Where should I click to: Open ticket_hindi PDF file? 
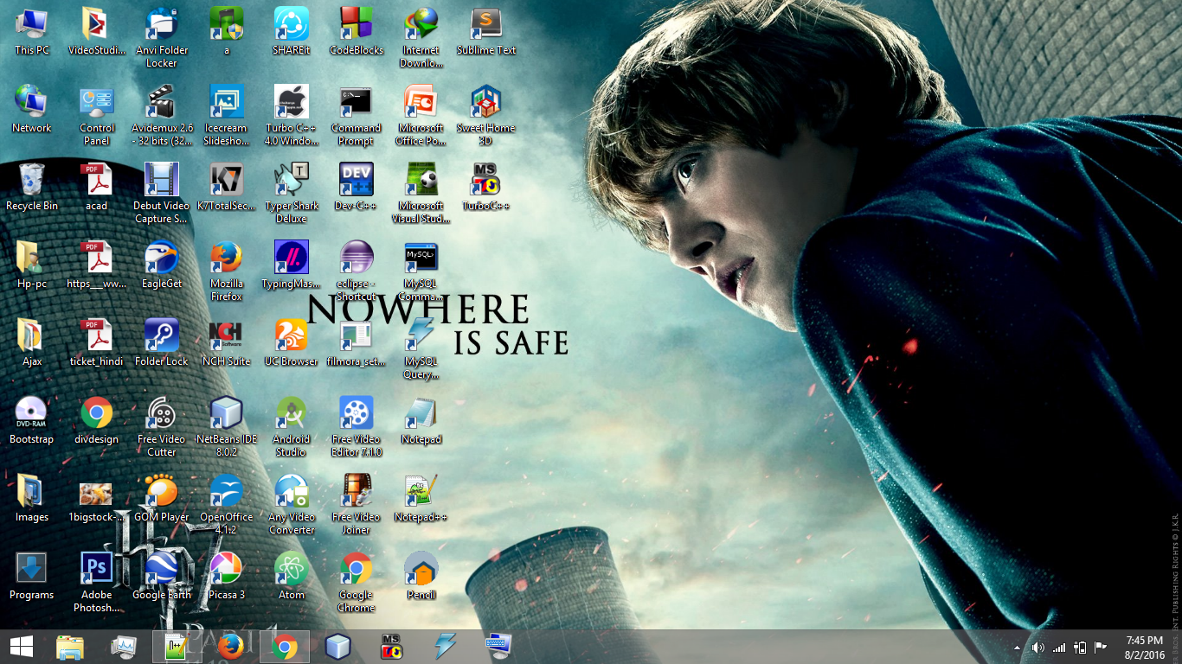[97, 343]
